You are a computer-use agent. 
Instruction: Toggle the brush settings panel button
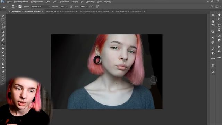[20, 7]
